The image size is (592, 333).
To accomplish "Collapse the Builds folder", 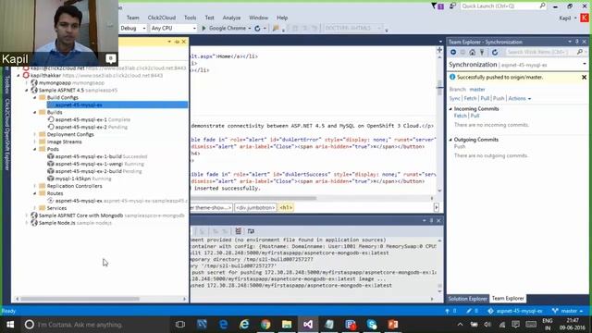I will point(35,112).
